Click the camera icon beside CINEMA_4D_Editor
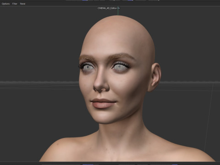The image size is (220, 165). (x=119, y=8)
